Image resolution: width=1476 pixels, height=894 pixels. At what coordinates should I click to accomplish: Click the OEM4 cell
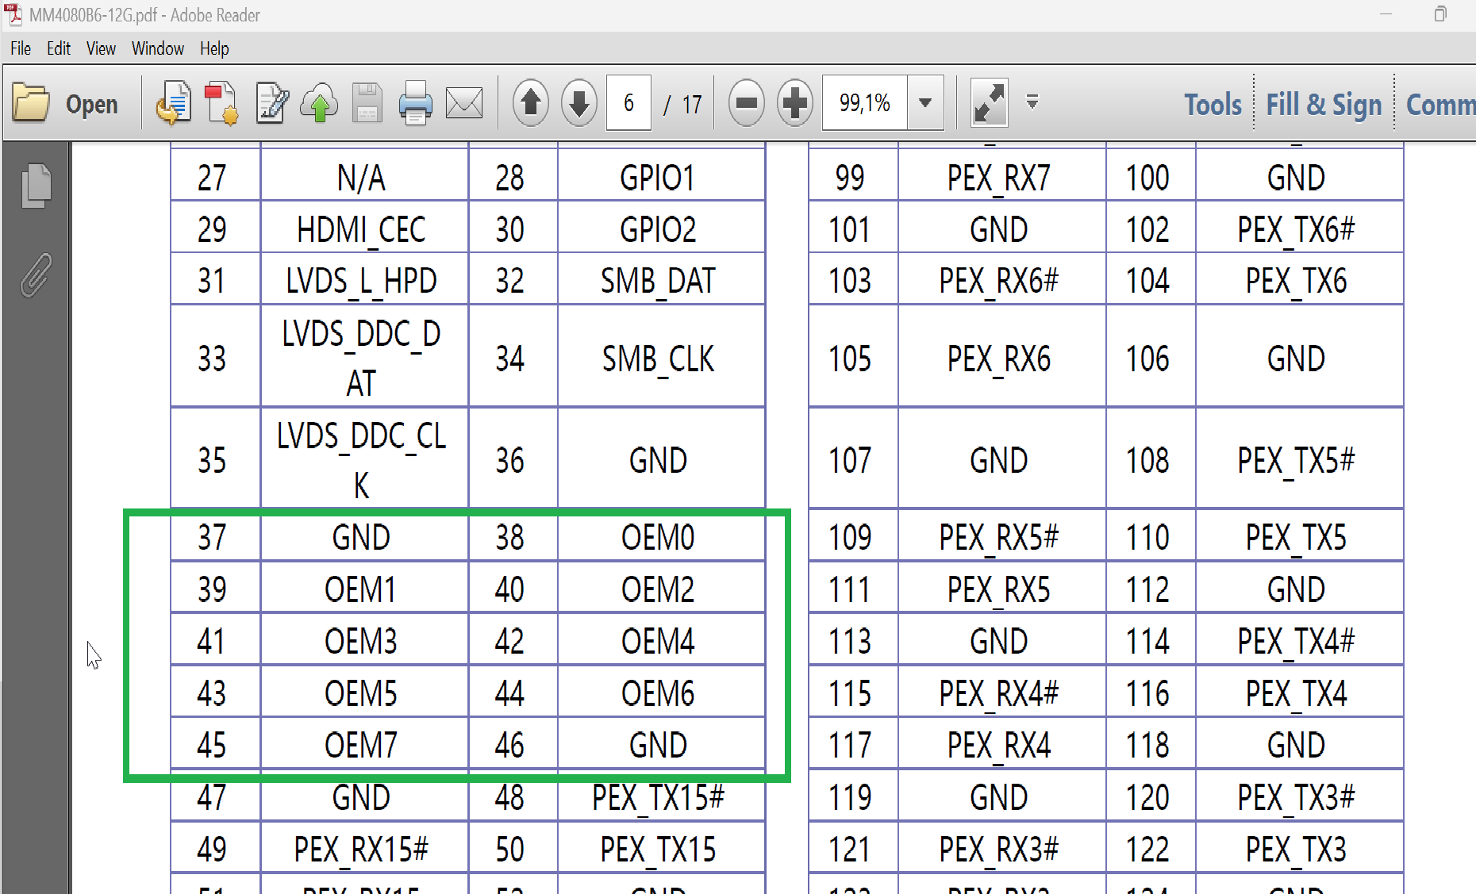661,639
